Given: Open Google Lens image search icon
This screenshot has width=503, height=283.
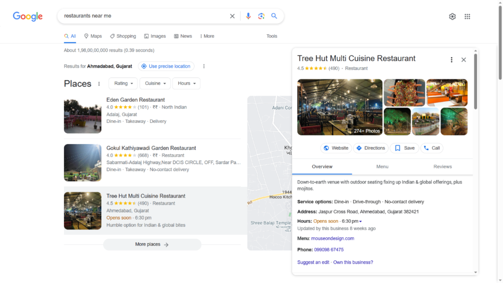Looking at the screenshot, I should [x=261, y=16].
